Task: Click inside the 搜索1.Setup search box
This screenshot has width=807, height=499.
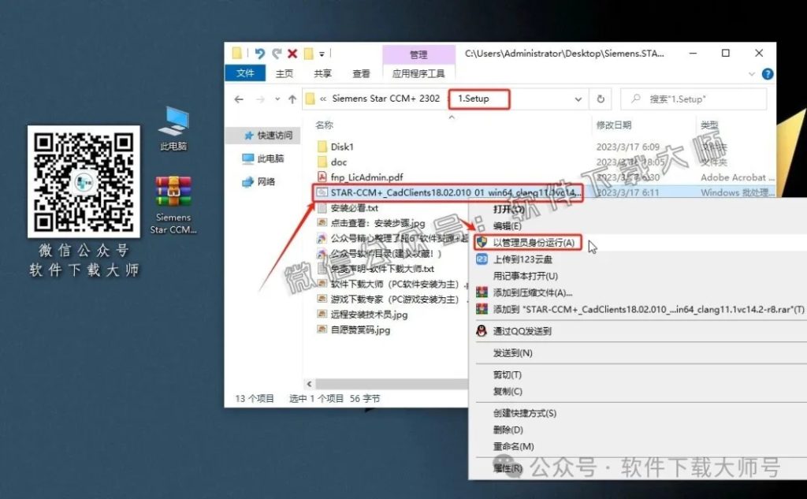Action: pos(694,99)
